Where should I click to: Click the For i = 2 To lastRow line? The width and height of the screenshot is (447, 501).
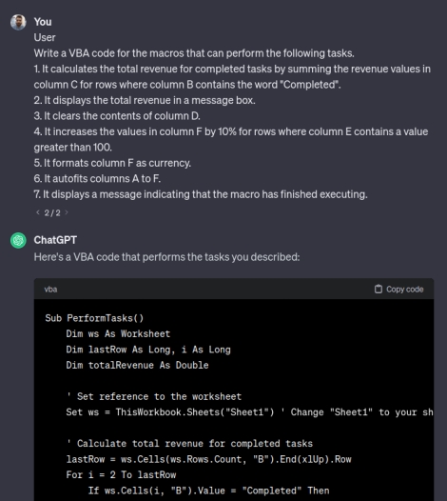pos(121,474)
